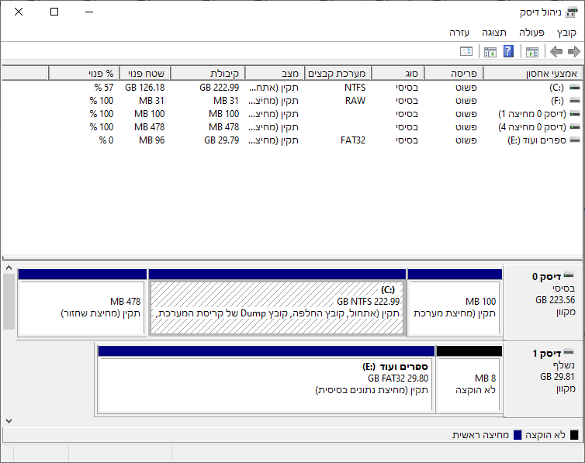Sort by קיבולת column header

pos(207,74)
